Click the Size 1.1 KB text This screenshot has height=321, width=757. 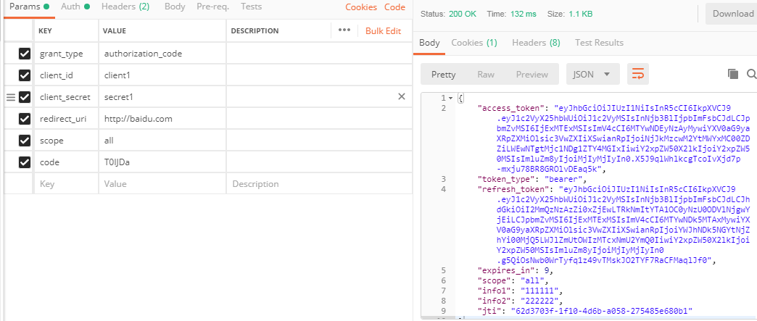pos(570,14)
